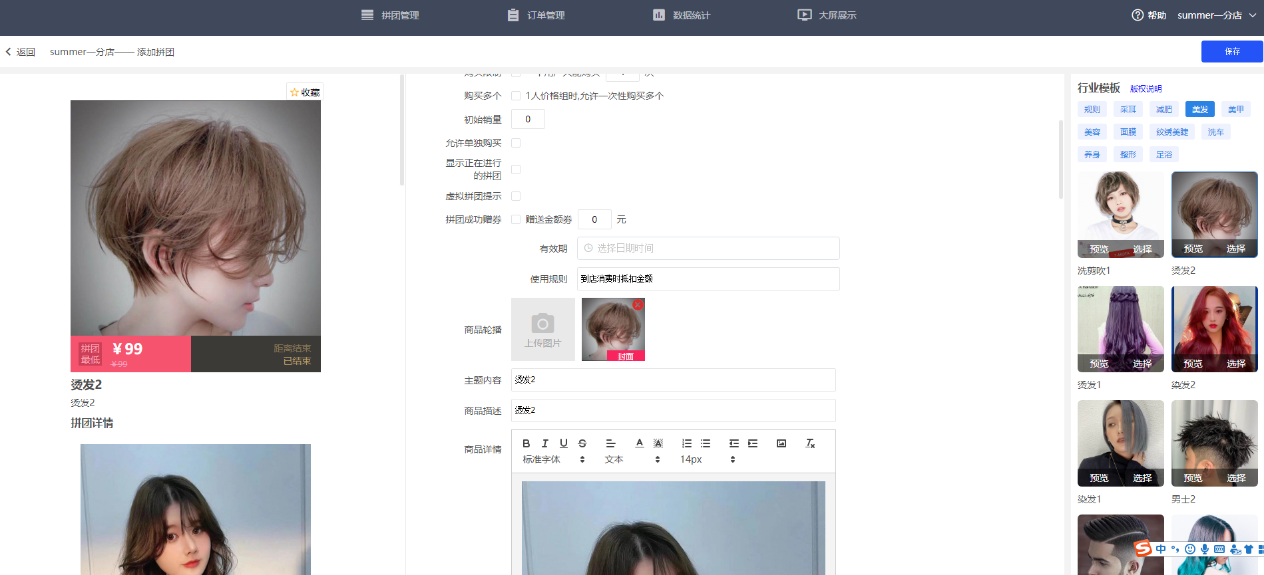Choose the 染发2 template via 选择
The width and height of the screenshot is (1264, 575).
[x=1236, y=364]
